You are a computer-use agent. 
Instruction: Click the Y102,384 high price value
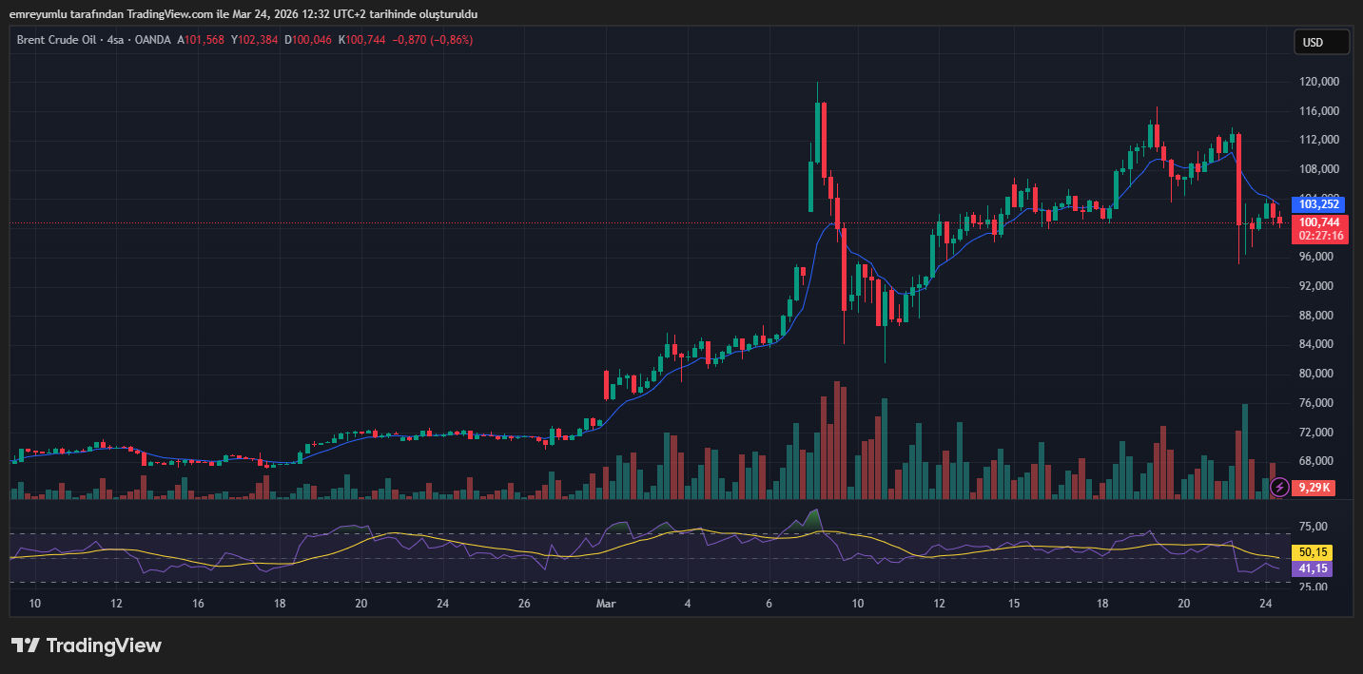tap(254, 40)
